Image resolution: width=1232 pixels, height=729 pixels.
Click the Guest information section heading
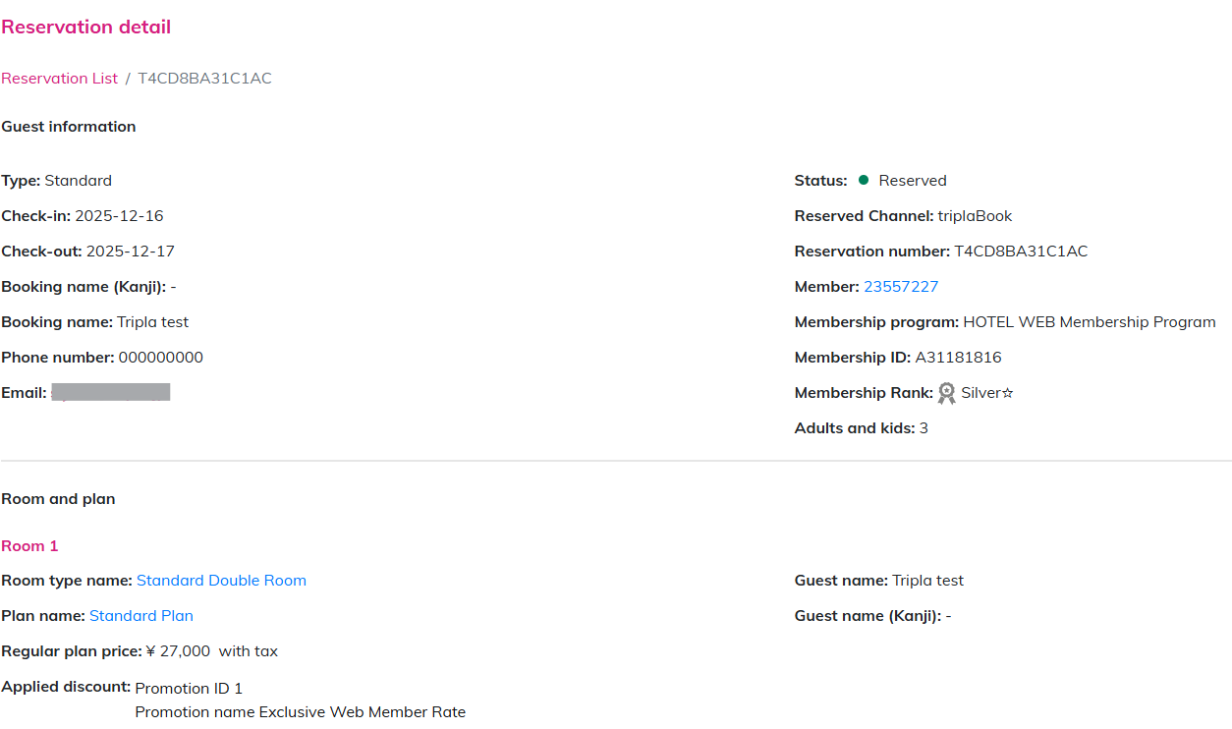click(x=69, y=127)
